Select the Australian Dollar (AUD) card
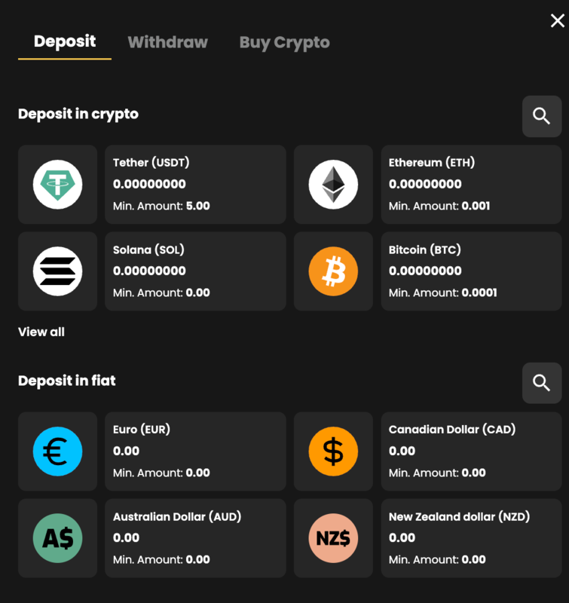569x603 pixels. point(195,538)
